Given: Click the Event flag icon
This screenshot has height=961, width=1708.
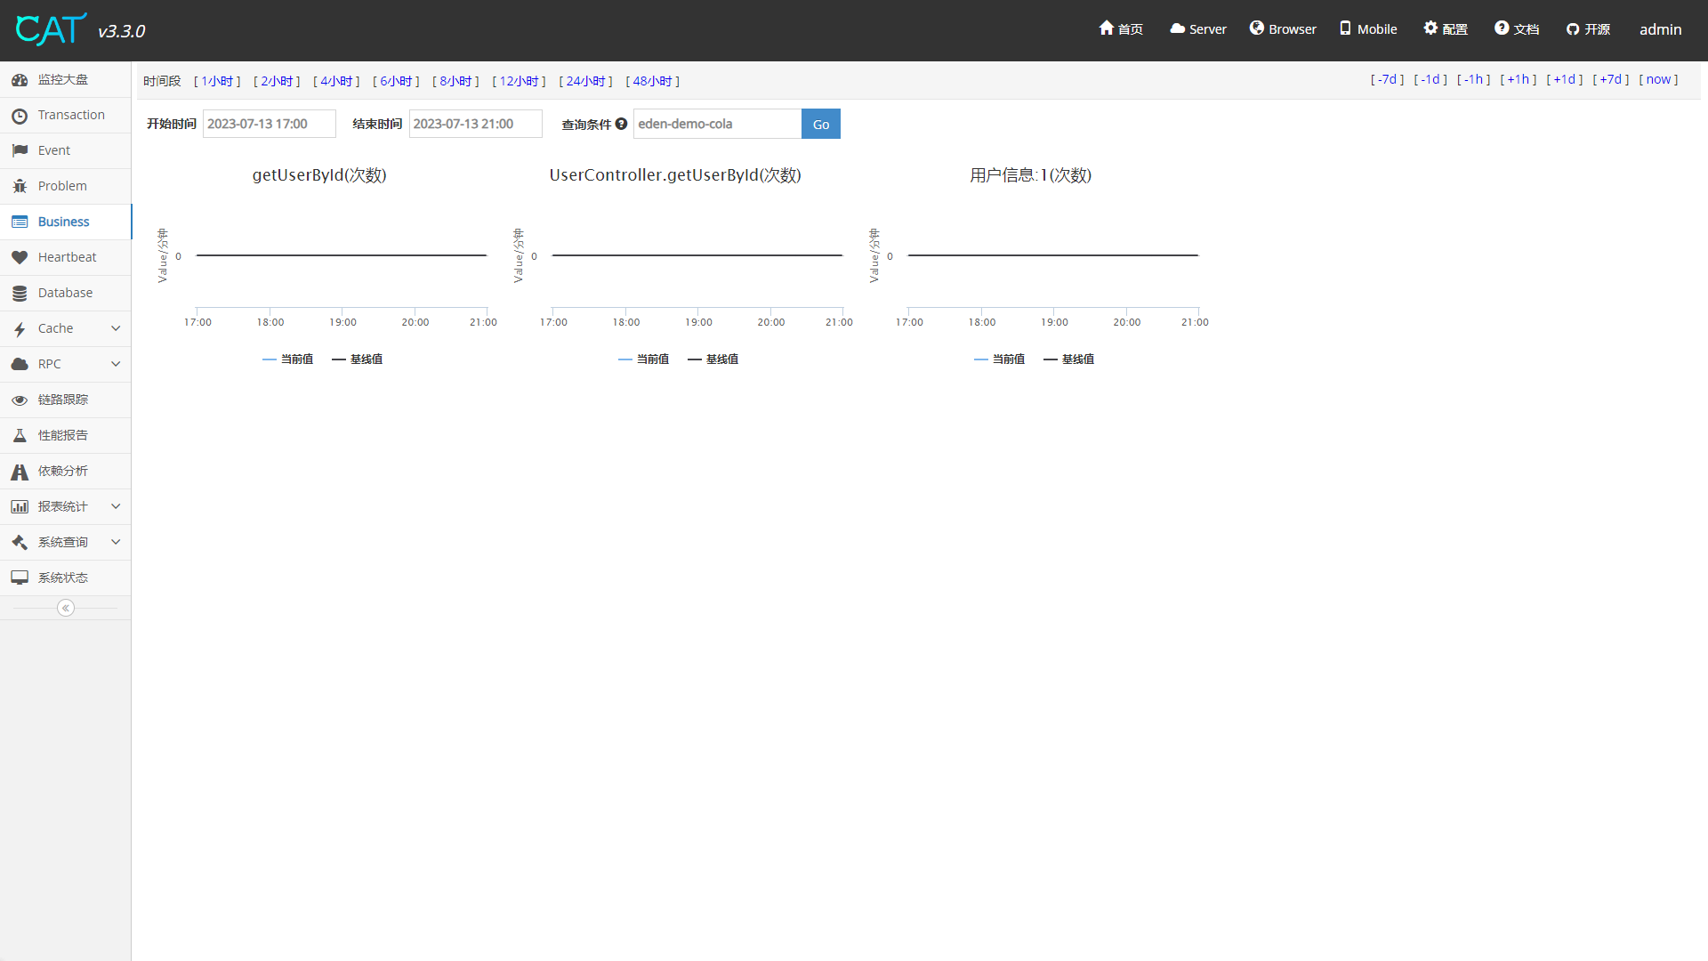Looking at the screenshot, I should coord(20,150).
